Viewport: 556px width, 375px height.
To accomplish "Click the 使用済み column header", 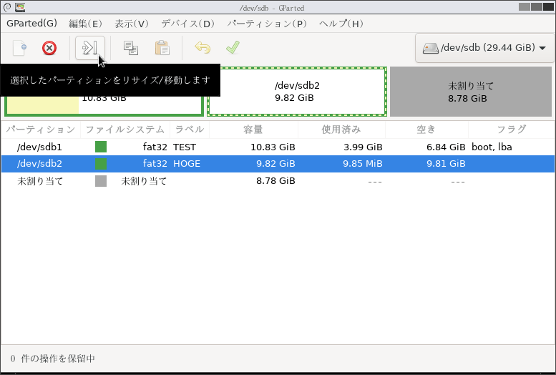I will 341,129.
